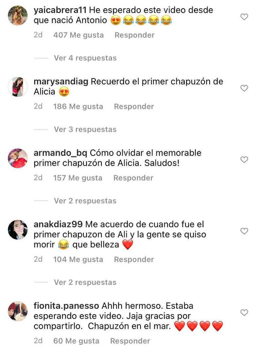Reply to yaicabrera11 via Responder
262x353 pixels.
(x=135, y=35)
